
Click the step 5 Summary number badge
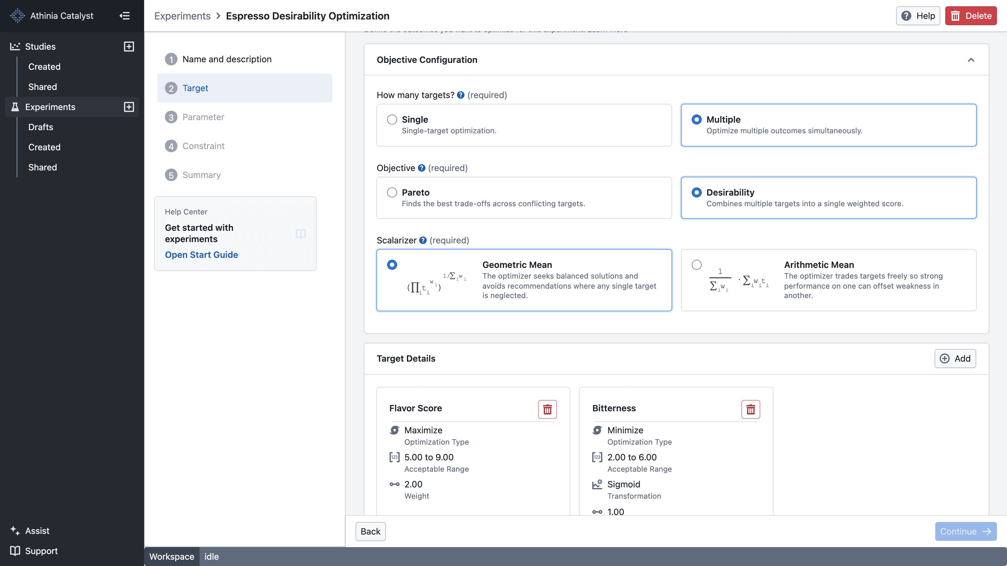171,175
